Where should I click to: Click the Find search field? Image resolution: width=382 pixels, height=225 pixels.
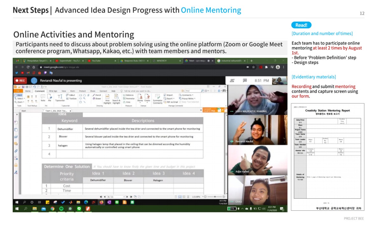192,91
